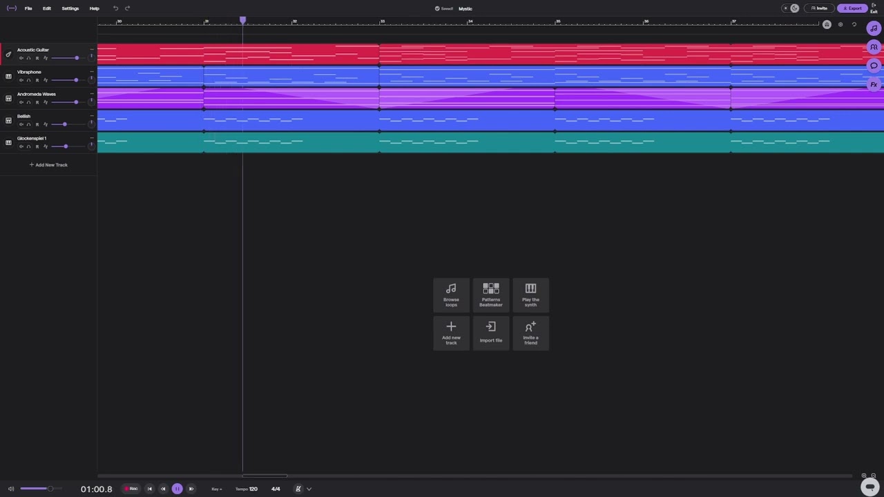Open Glockenspiel 1 track options menu
The height and width of the screenshot is (497, 884).
92,138
